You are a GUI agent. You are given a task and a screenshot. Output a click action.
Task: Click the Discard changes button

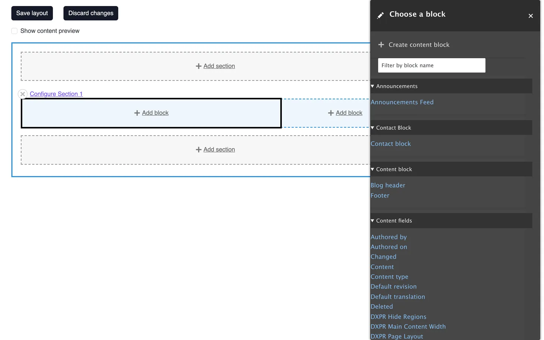pos(91,13)
